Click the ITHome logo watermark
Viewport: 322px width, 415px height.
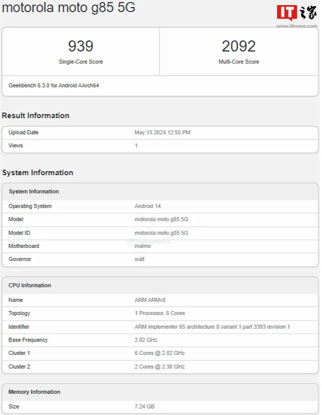pyautogui.click(x=296, y=12)
